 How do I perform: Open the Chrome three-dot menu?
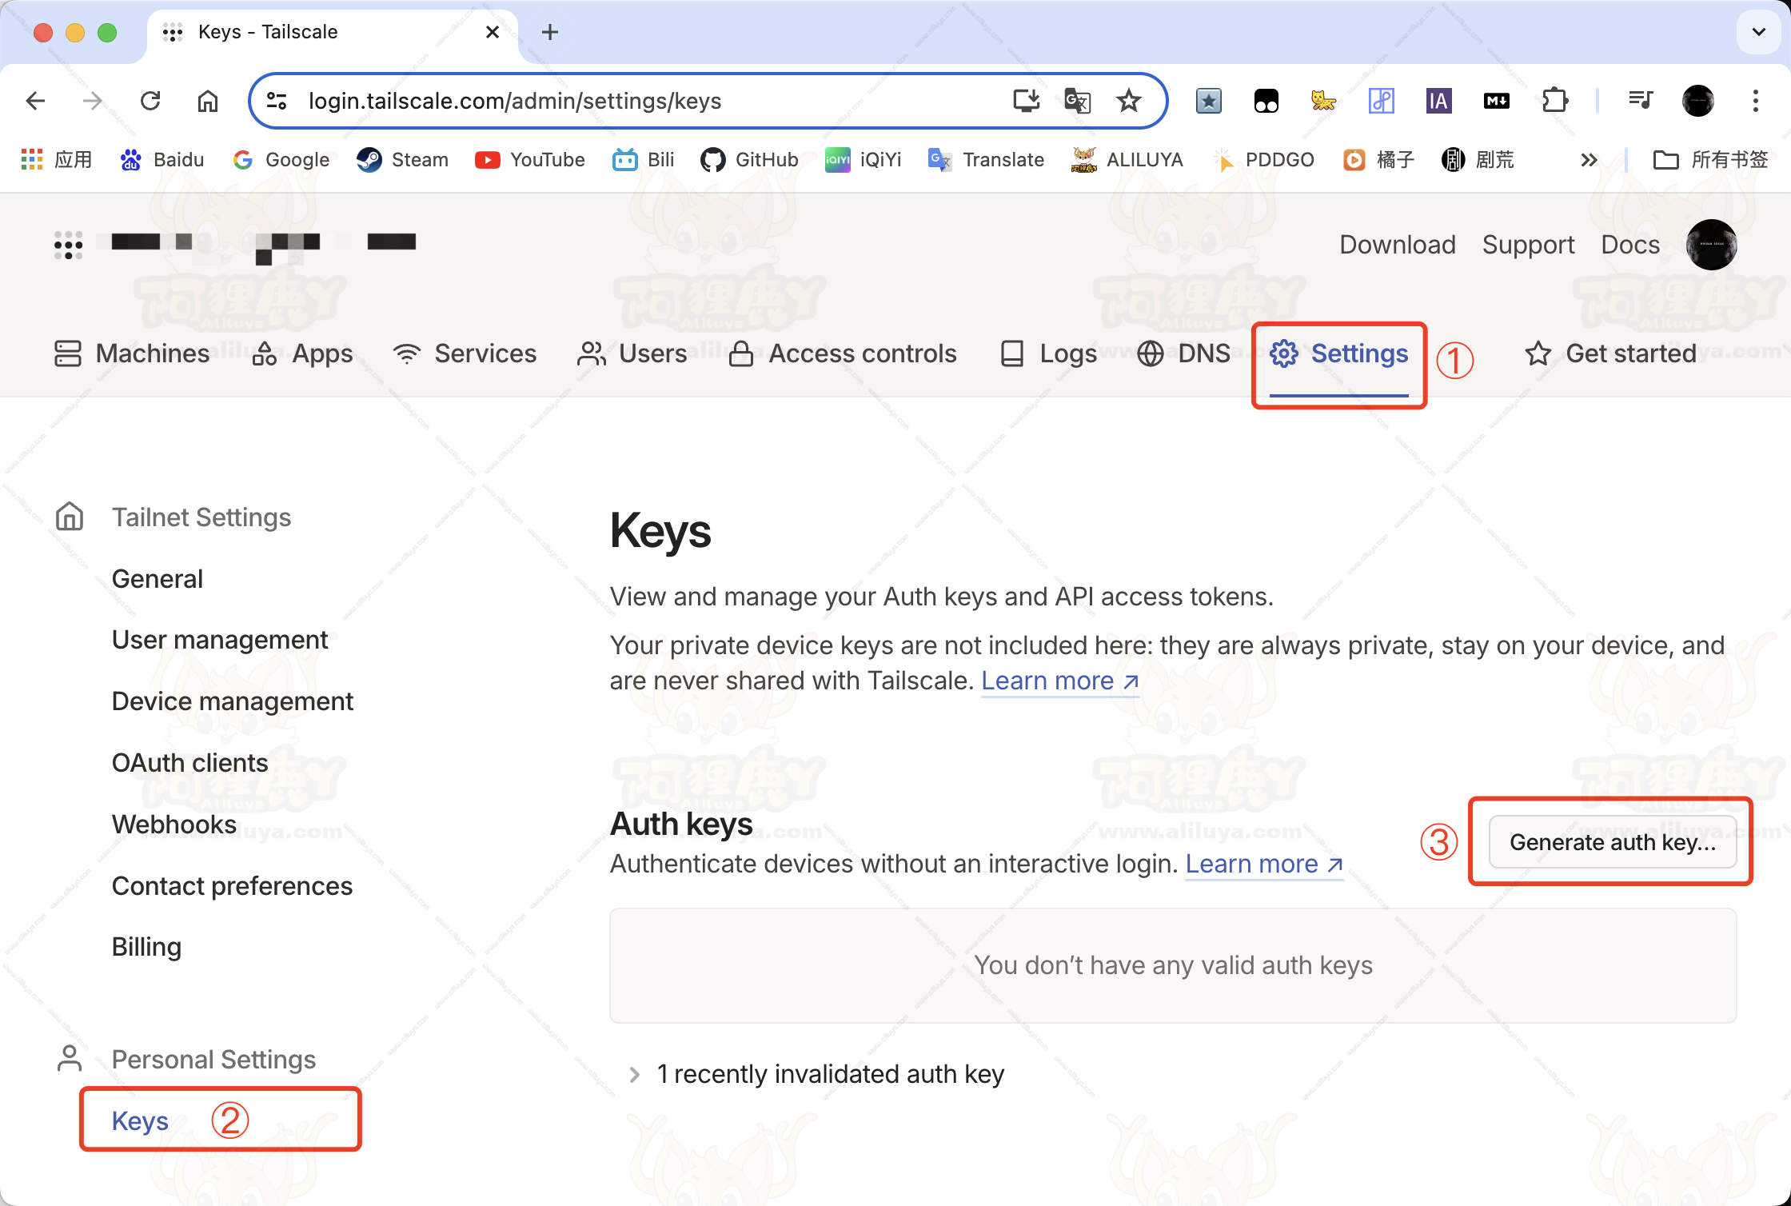pos(1756,101)
